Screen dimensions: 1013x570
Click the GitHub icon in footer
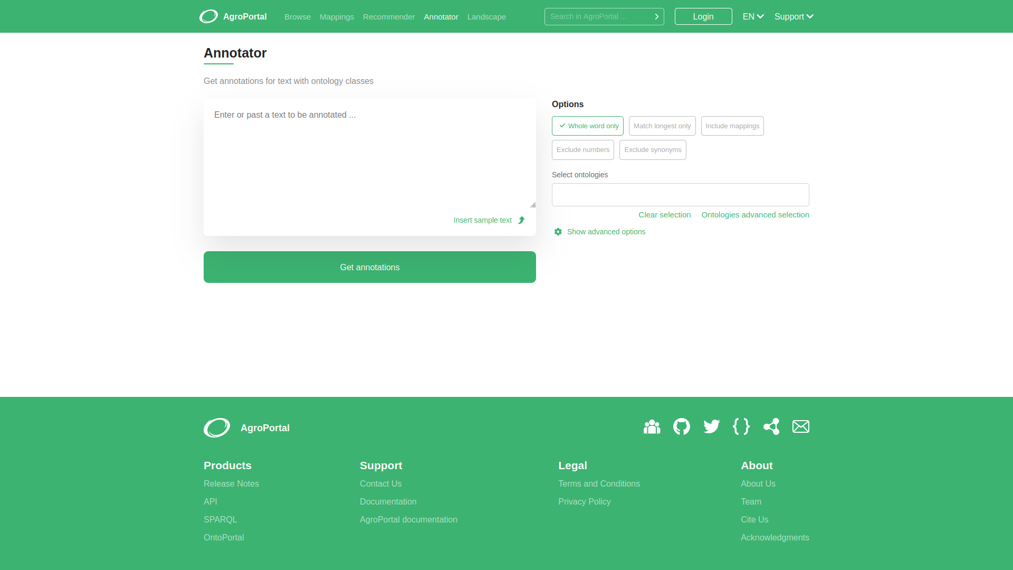[x=682, y=426]
